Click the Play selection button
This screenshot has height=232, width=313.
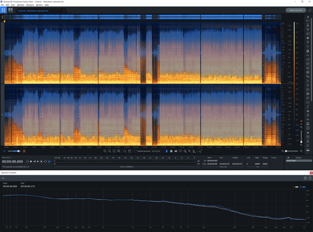tap(42, 162)
